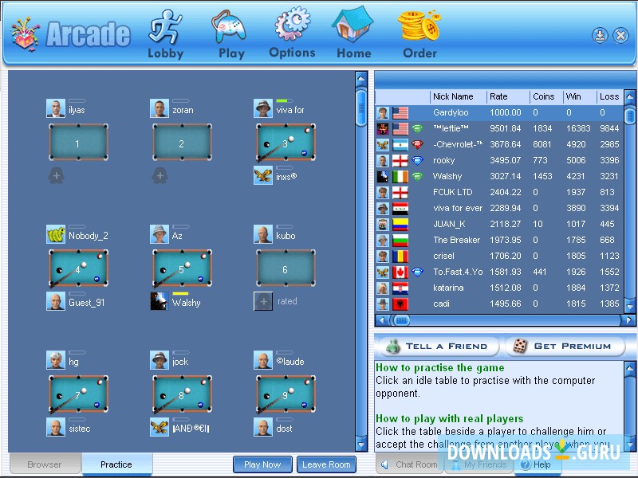Watch pool table 7 game
The height and width of the screenshot is (478, 638).
[x=78, y=394]
